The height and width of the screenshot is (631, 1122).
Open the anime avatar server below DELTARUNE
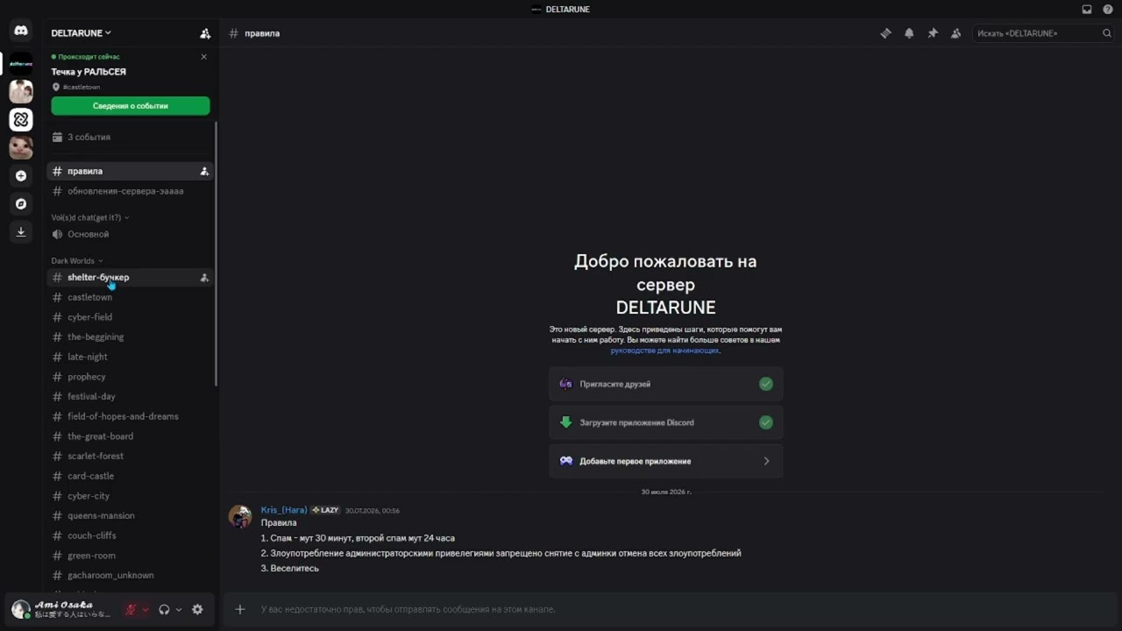[21, 91]
